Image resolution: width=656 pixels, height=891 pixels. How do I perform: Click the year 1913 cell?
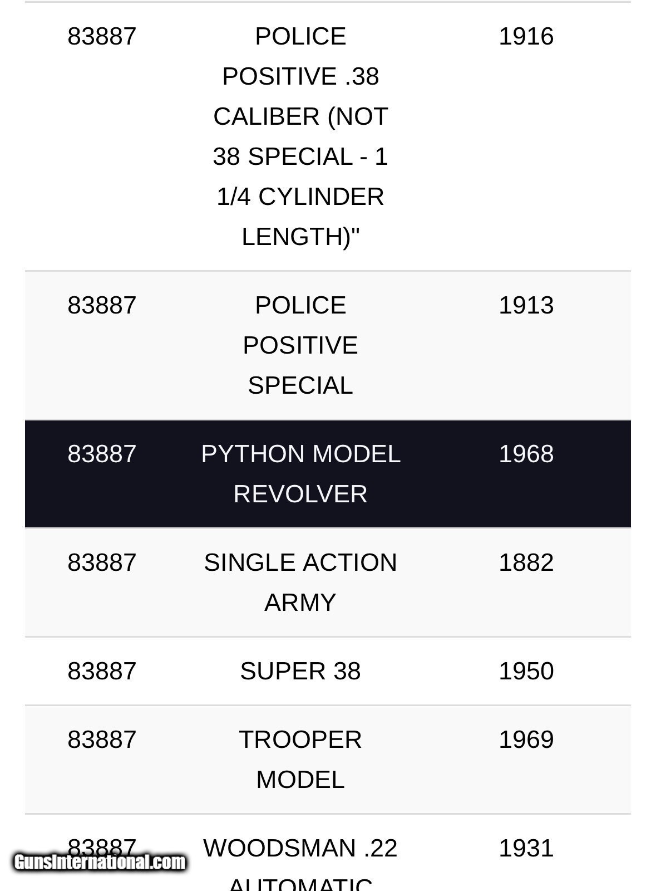pos(526,306)
